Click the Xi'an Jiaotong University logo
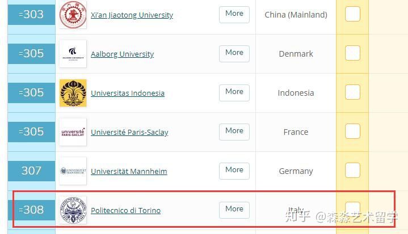 (73, 15)
